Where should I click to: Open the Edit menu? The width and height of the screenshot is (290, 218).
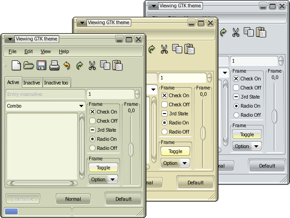click(29, 51)
